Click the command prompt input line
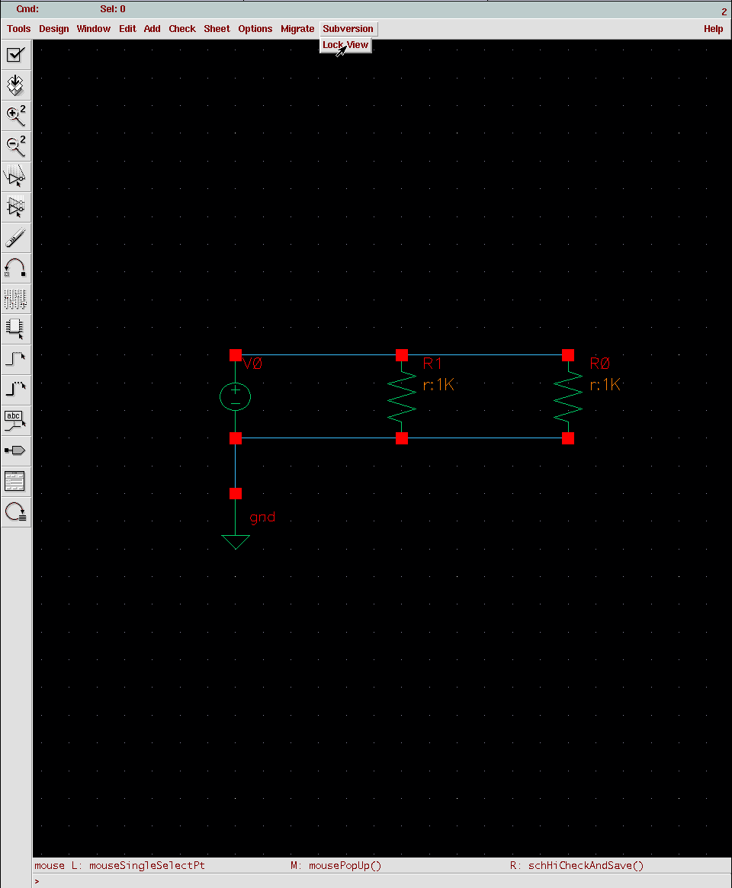This screenshot has height=888, width=732. tap(382, 881)
